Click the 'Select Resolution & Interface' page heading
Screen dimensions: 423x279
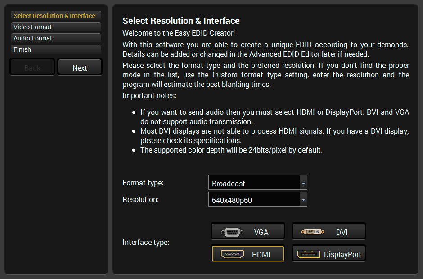(181, 21)
